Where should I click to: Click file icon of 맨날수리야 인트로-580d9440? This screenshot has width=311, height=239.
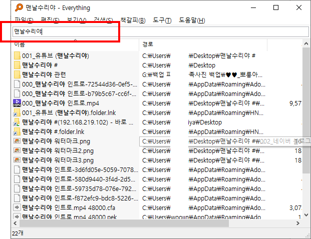click(x=17, y=179)
